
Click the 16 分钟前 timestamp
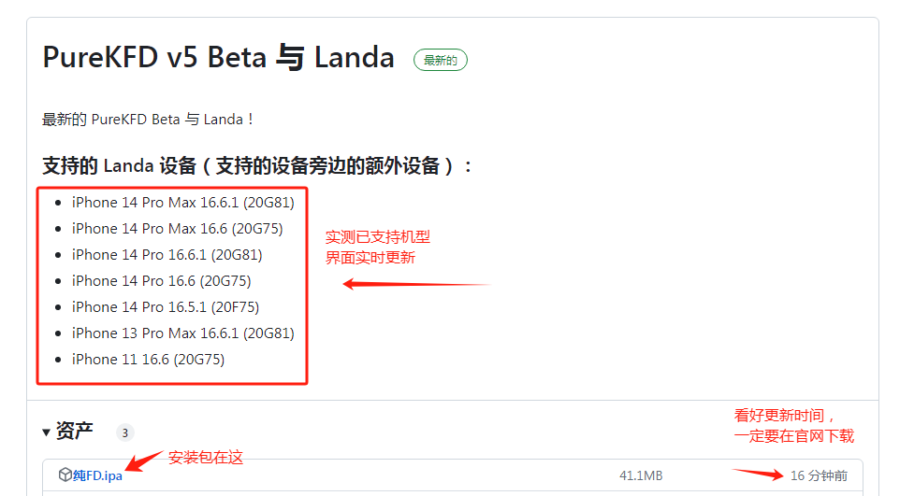(819, 475)
